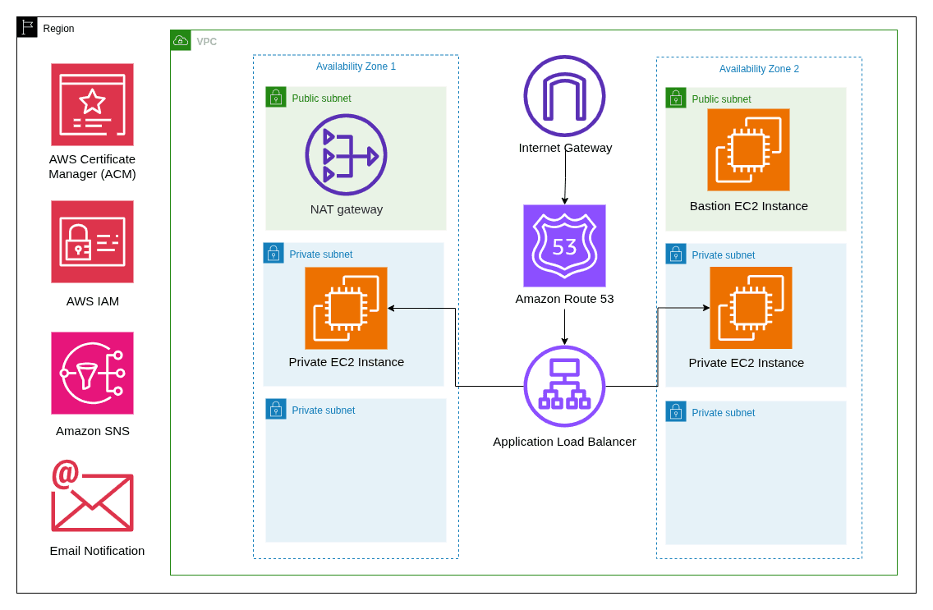Click the Internet Gateway icon
This screenshot has height=610, width=933.
point(564,95)
